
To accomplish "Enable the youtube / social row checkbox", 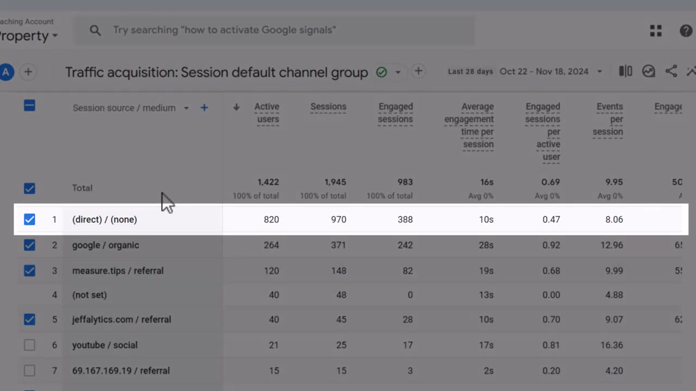I will 29,345.
